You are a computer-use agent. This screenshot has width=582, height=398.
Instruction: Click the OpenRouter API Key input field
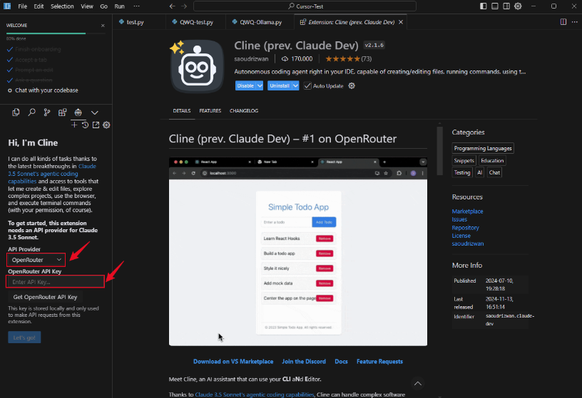coord(56,282)
